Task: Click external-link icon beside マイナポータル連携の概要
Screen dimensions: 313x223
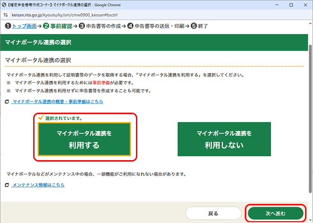Action: 7,102
